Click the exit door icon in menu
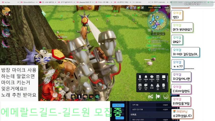The image size is (215, 121). click(x=164, y=85)
